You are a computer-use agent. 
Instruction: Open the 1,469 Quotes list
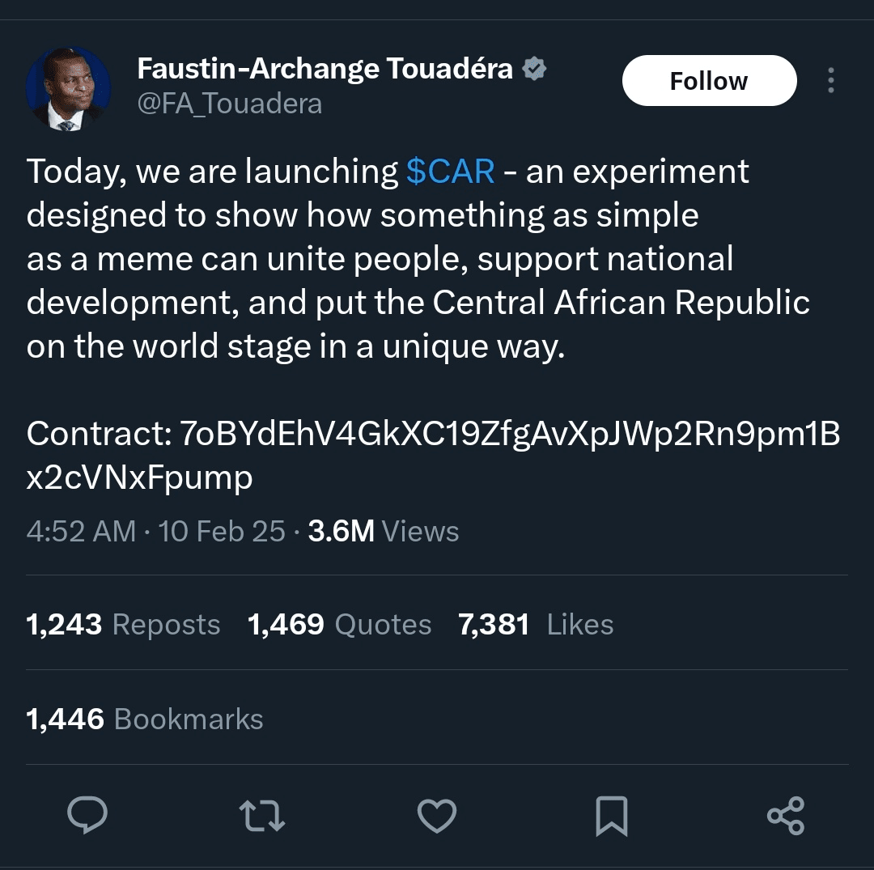tap(339, 625)
